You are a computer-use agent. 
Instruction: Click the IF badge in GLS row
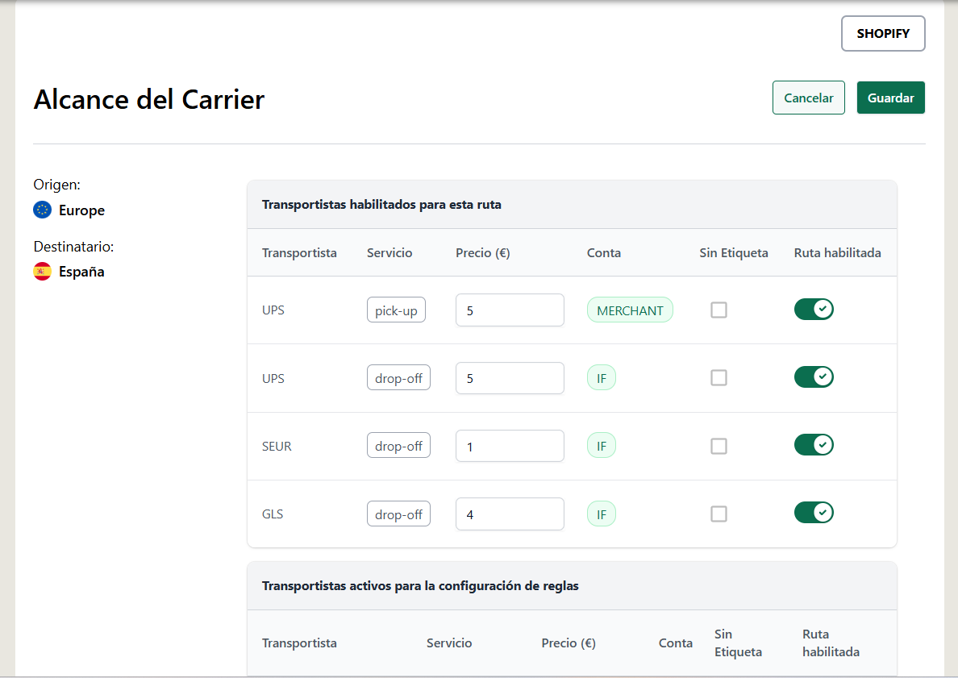click(x=602, y=514)
